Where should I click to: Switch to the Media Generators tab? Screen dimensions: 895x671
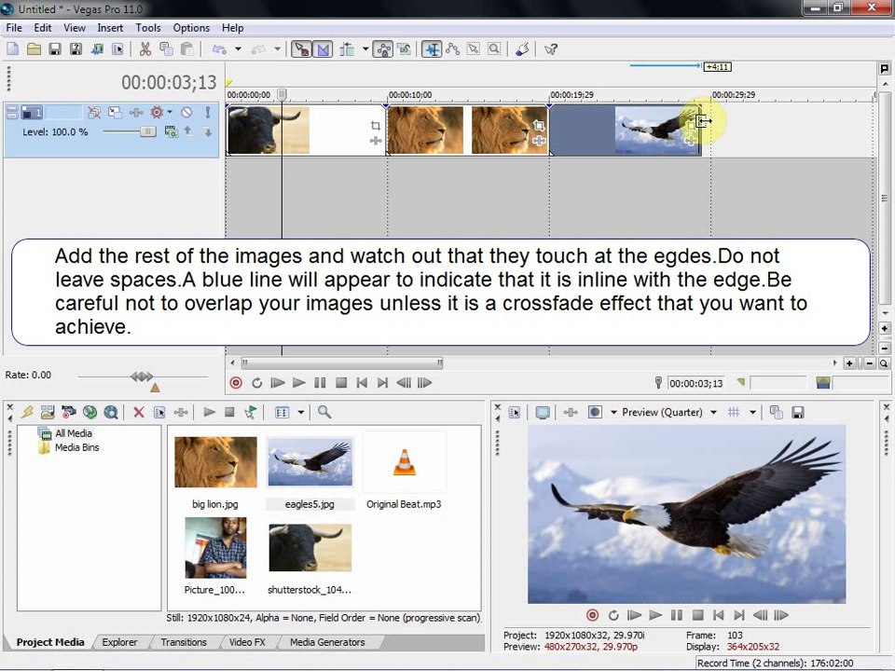click(x=327, y=642)
